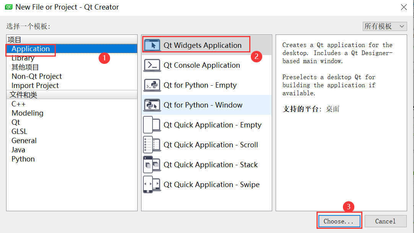Pick Qt Quick Application - Scroll label
The width and height of the screenshot is (414, 233).
tap(211, 145)
